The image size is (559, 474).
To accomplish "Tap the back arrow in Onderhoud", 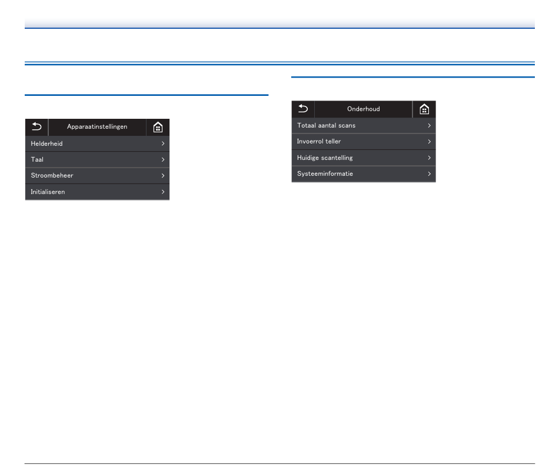I will click(x=303, y=109).
